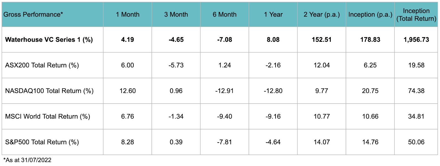Image resolution: width=440 pixels, height=166 pixels.
Task: Select the 3 Month column header
Action: click(176, 15)
